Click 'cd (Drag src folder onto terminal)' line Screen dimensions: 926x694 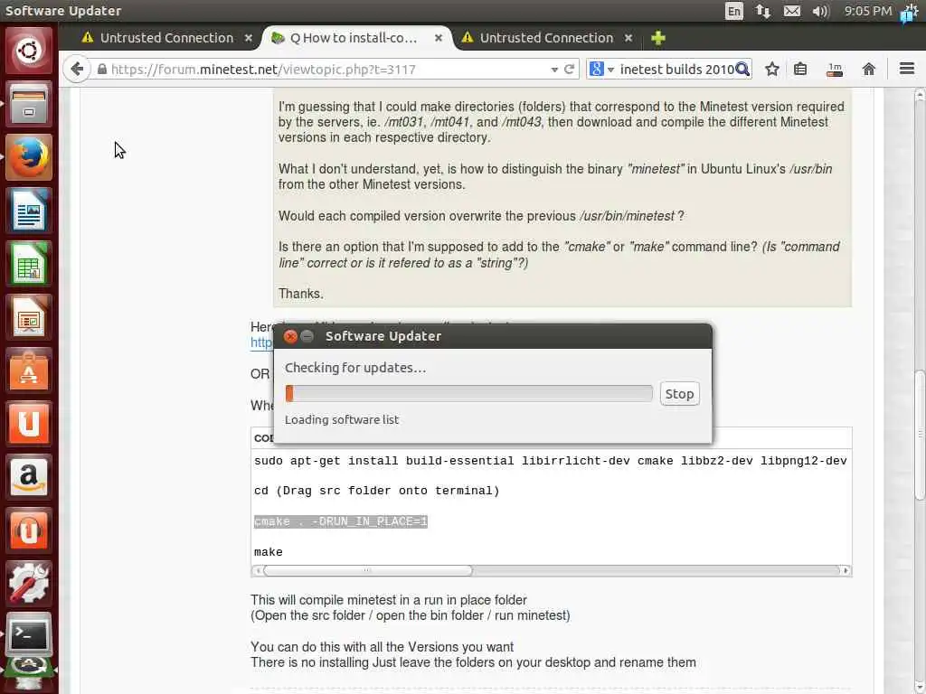377,491
